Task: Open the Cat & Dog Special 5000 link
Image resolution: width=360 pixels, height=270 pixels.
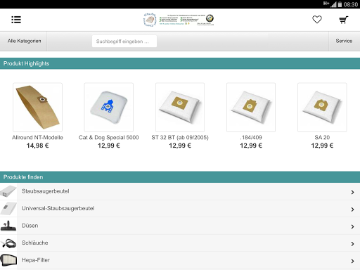Action: click(109, 138)
